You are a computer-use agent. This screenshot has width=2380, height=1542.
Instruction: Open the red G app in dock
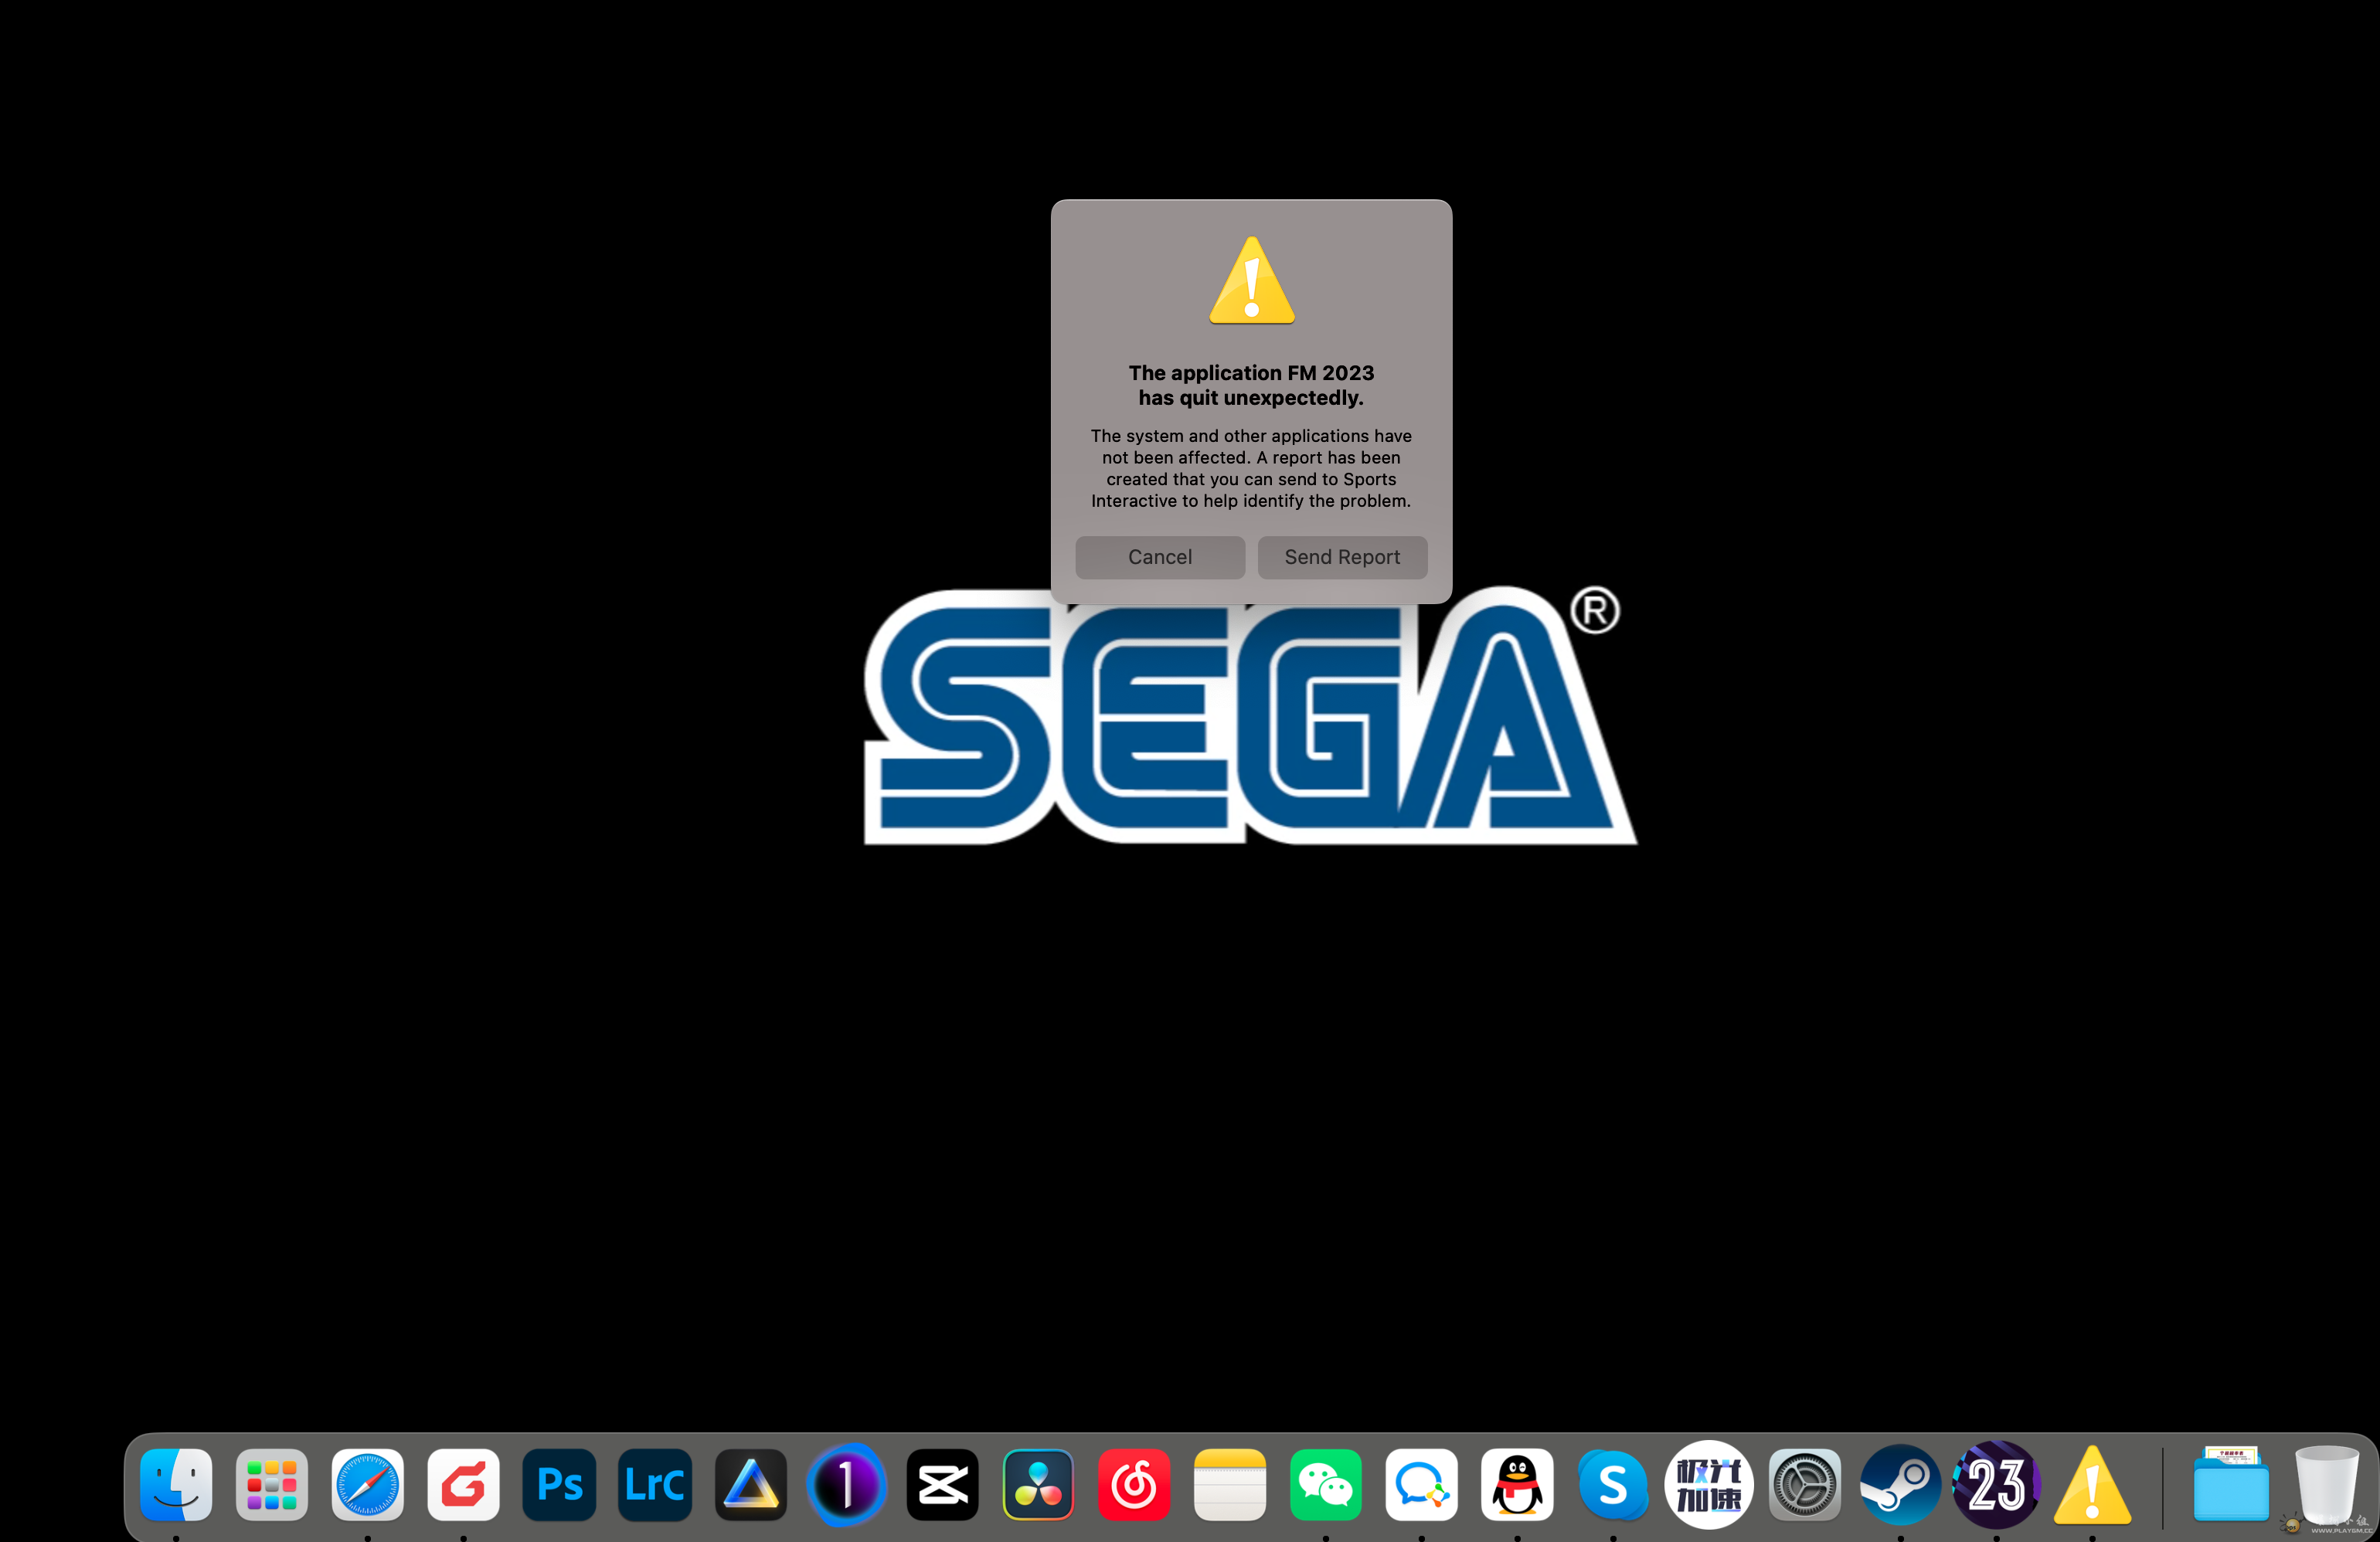464,1484
